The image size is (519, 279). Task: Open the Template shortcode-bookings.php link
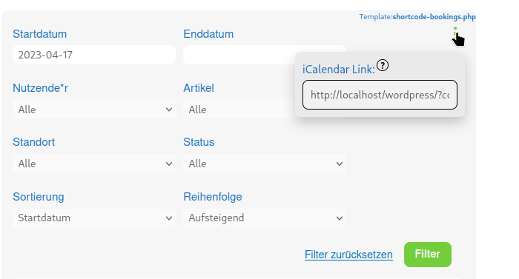click(417, 16)
